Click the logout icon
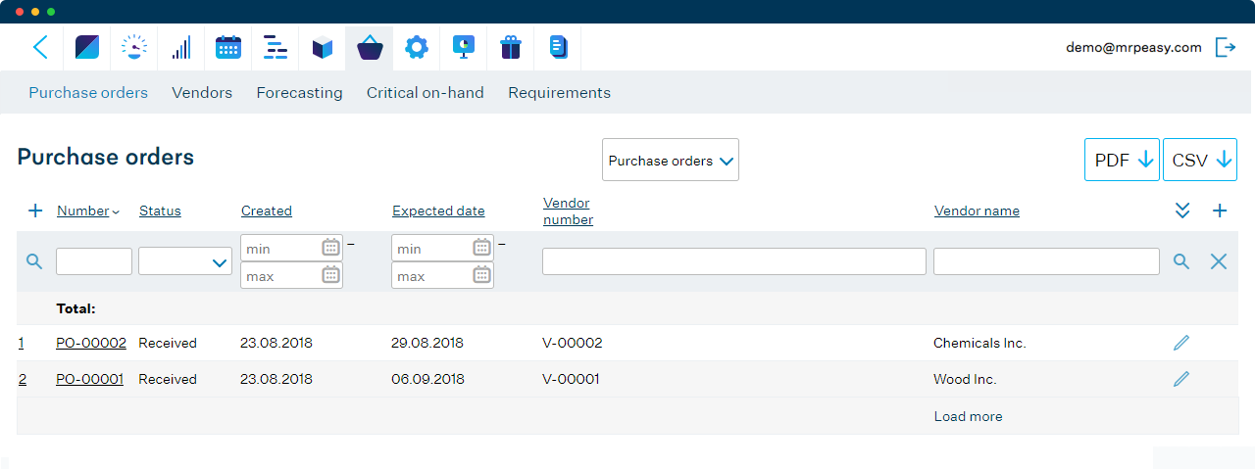 coord(1225,47)
